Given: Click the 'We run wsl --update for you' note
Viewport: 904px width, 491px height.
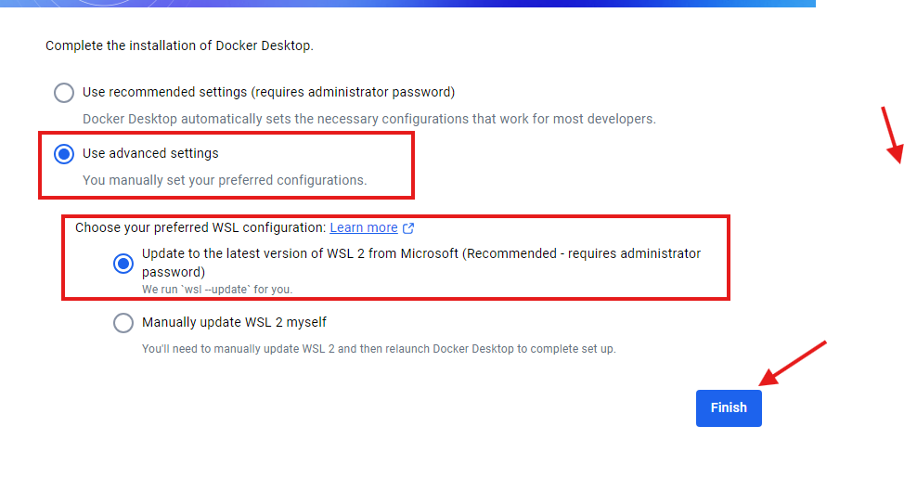Looking at the screenshot, I should point(217,290).
